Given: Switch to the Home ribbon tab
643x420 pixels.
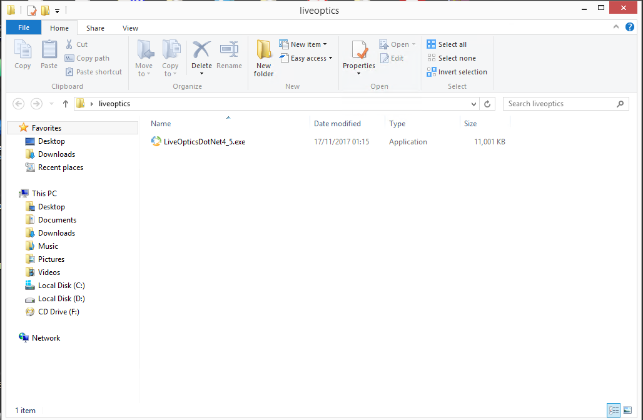Looking at the screenshot, I should [x=59, y=28].
